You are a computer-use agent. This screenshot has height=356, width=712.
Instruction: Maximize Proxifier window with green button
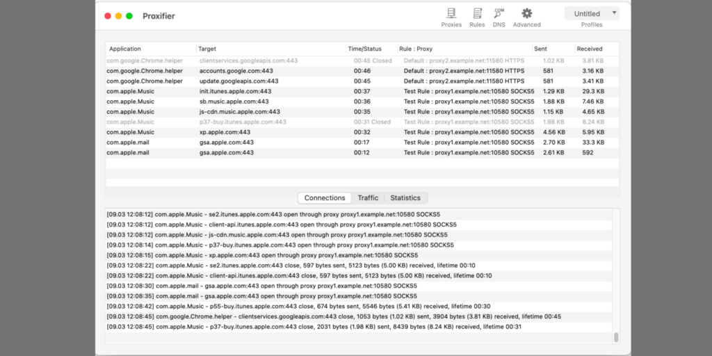click(x=129, y=16)
